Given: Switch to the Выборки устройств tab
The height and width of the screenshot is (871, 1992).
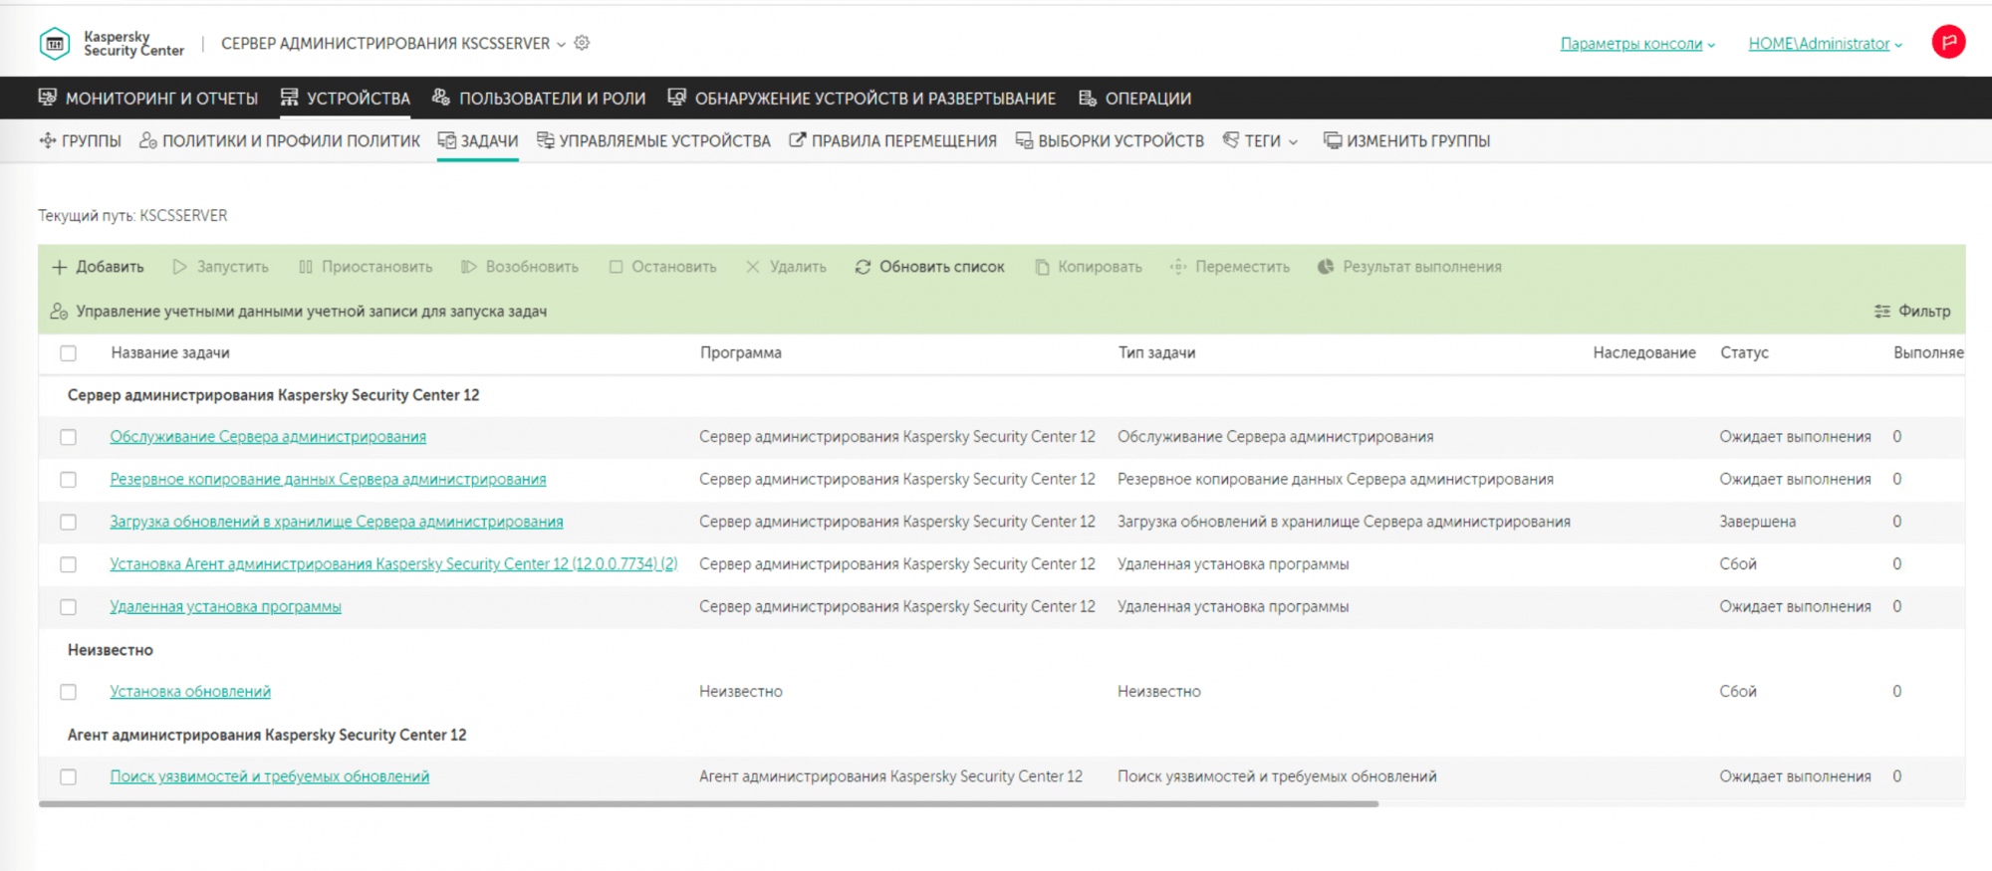Looking at the screenshot, I should tap(1110, 140).
